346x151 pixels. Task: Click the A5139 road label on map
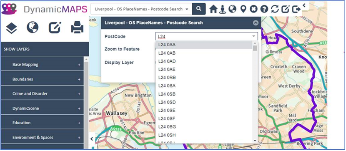pos(116,129)
